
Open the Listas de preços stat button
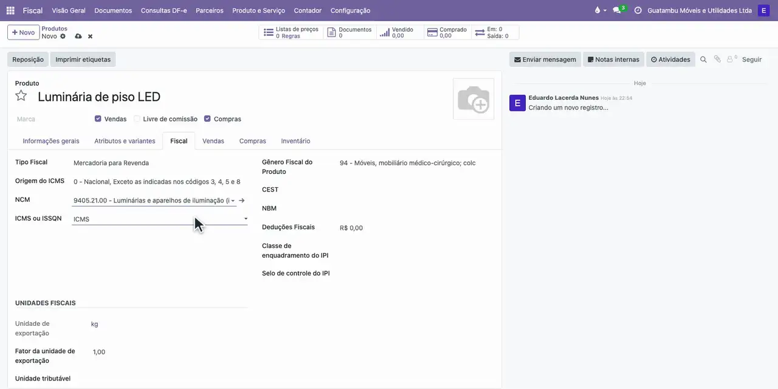(x=291, y=33)
